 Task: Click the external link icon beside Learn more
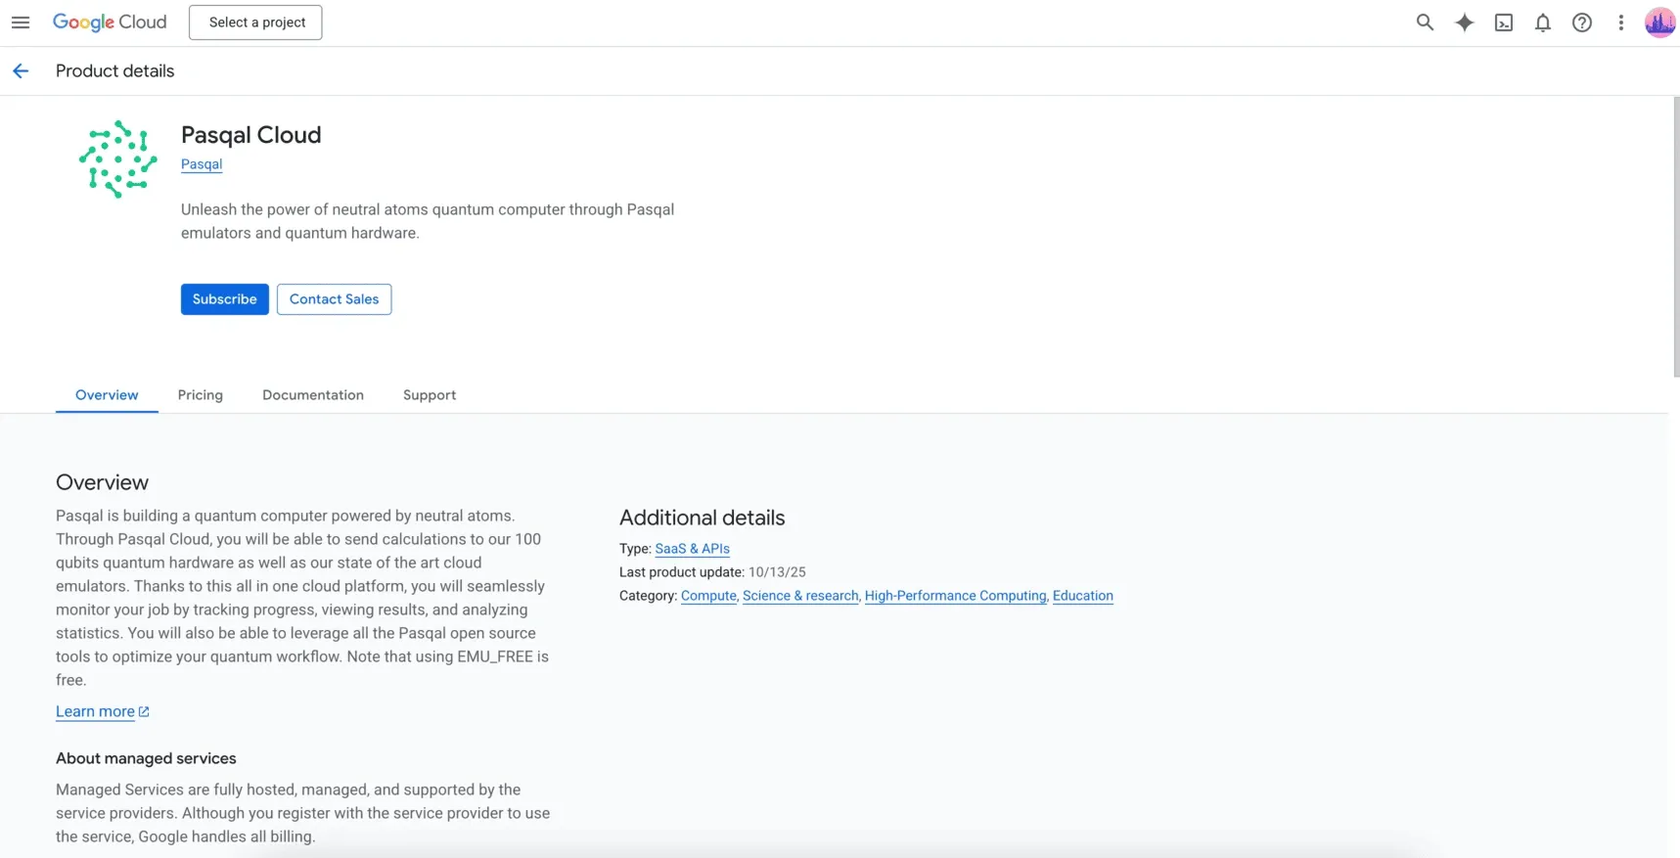pos(144,711)
